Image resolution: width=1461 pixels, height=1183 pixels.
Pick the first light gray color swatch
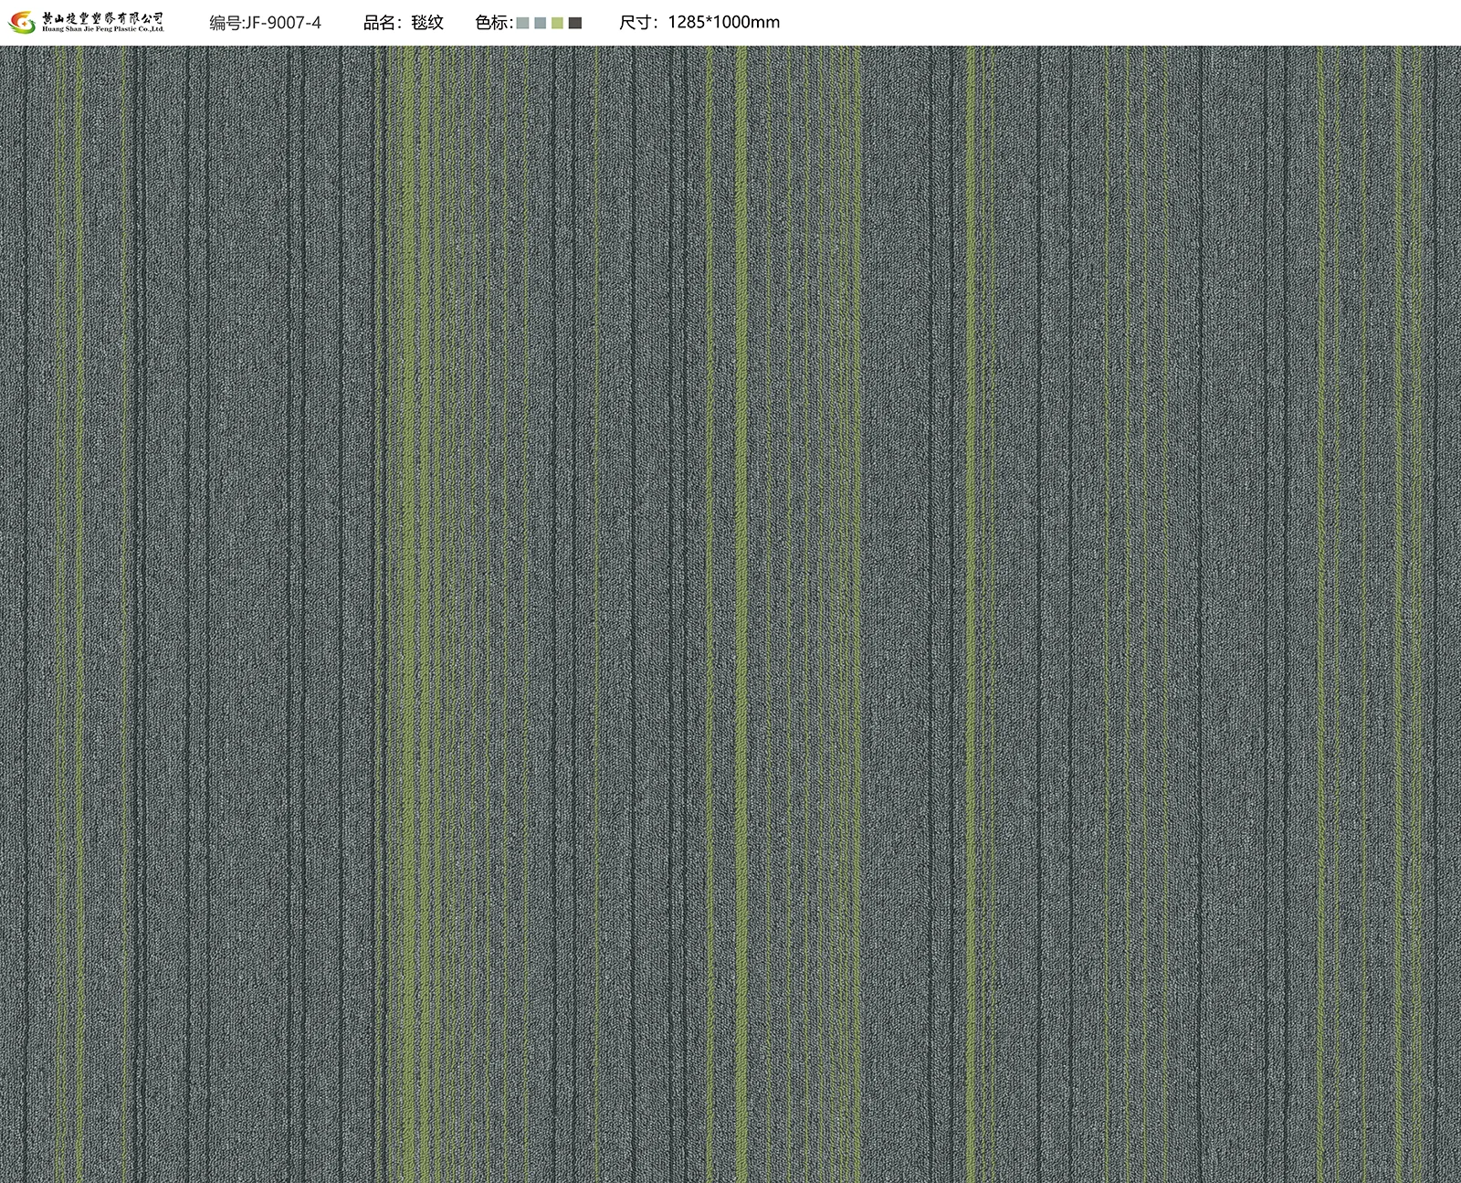point(523,23)
